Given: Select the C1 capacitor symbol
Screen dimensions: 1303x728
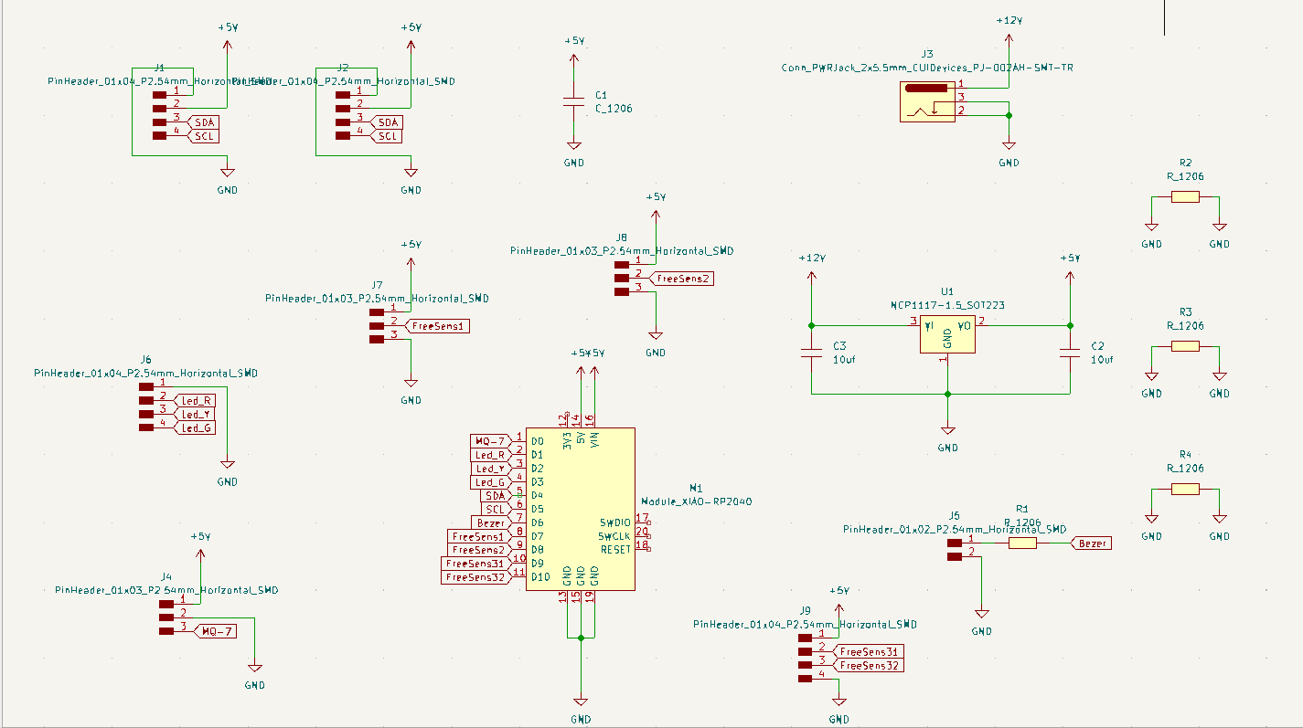Looking at the screenshot, I should (573, 101).
